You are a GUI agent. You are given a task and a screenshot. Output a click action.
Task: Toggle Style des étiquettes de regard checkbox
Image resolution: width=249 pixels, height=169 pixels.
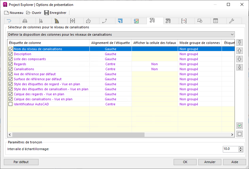tap(11, 84)
